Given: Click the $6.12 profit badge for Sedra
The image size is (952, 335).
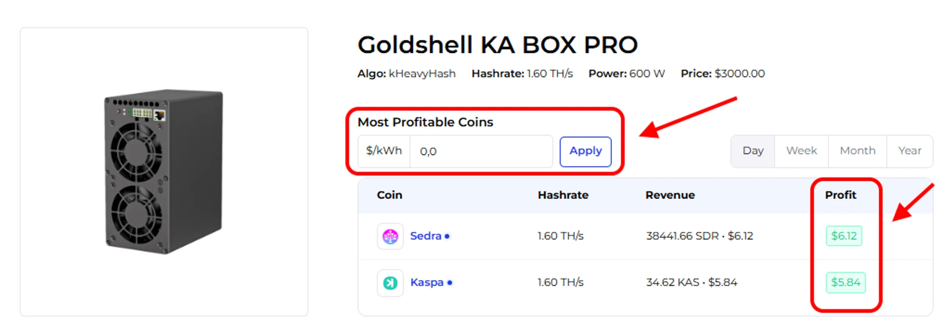Looking at the screenshot, I should (x=844, y=236).
